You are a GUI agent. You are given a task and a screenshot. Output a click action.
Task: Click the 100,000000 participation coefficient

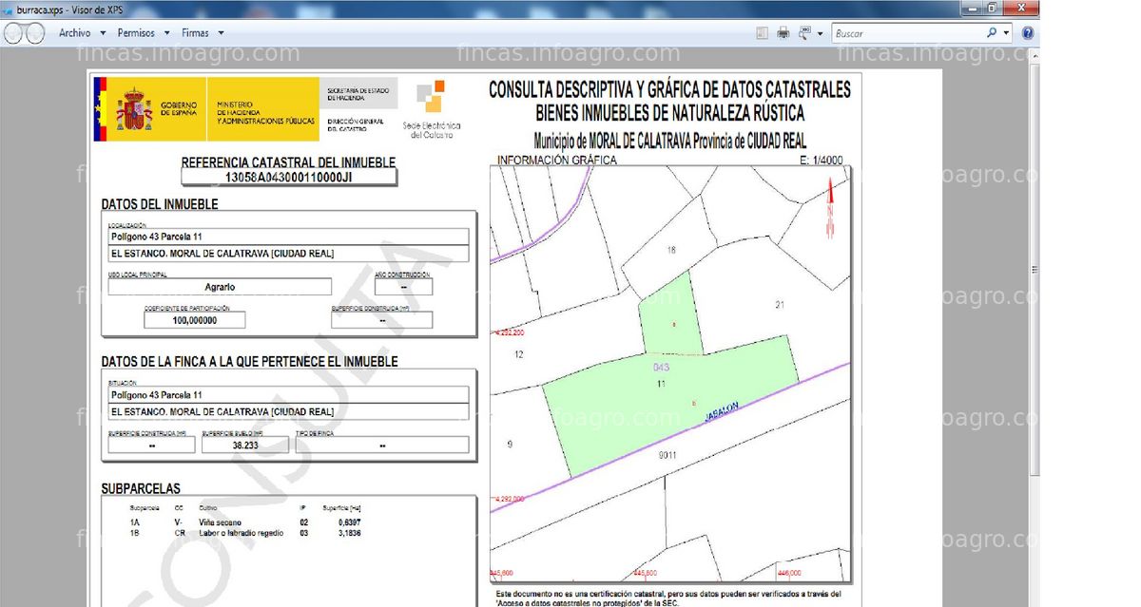[195, 320]
